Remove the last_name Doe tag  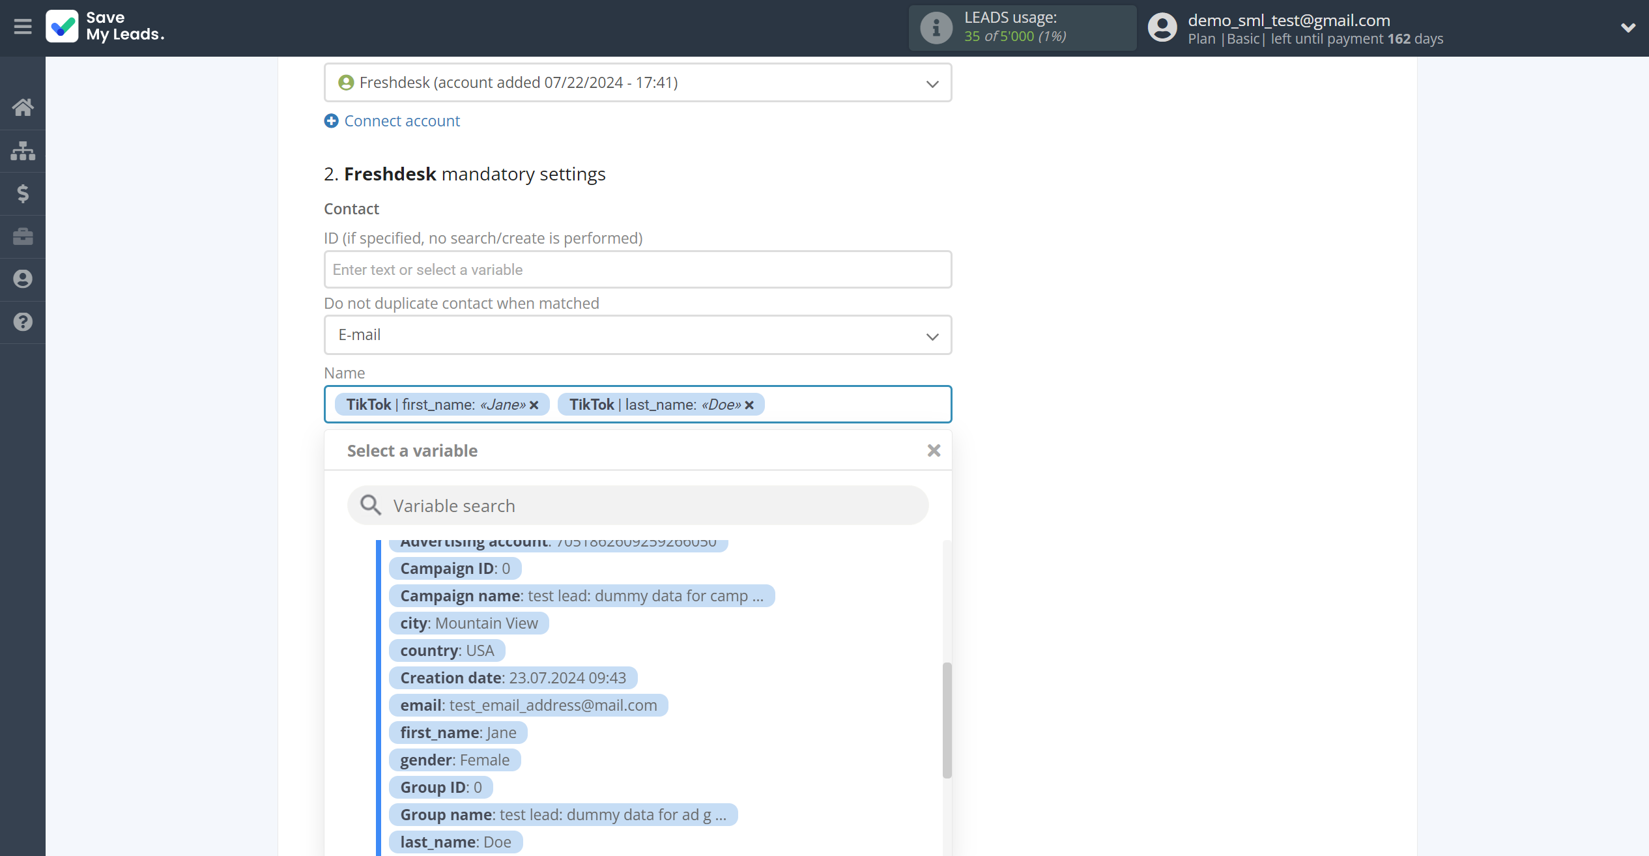(749, 405)
